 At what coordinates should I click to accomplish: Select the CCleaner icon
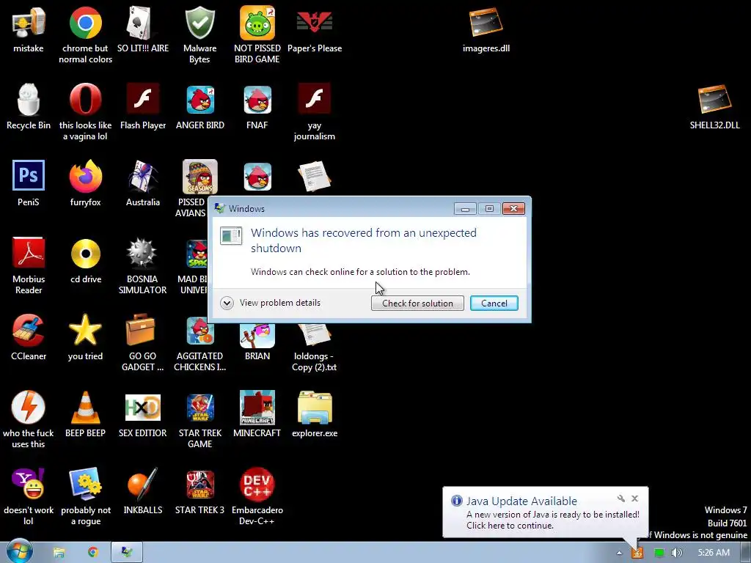[29, 330]
